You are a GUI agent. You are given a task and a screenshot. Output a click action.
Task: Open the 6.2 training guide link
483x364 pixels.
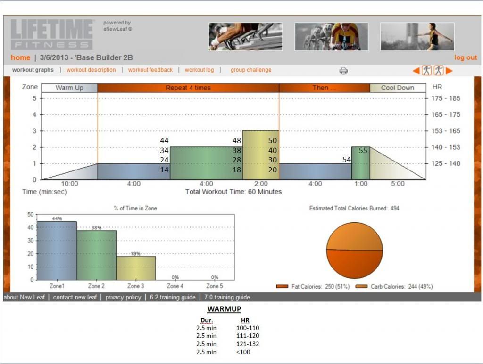[x=173, y=297]
